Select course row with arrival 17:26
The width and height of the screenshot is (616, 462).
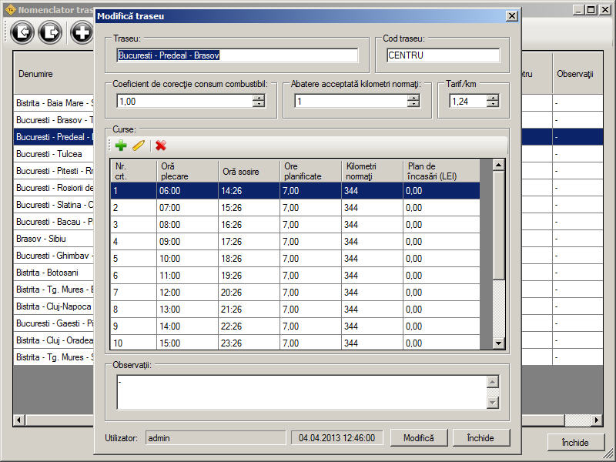click(296, 242)
